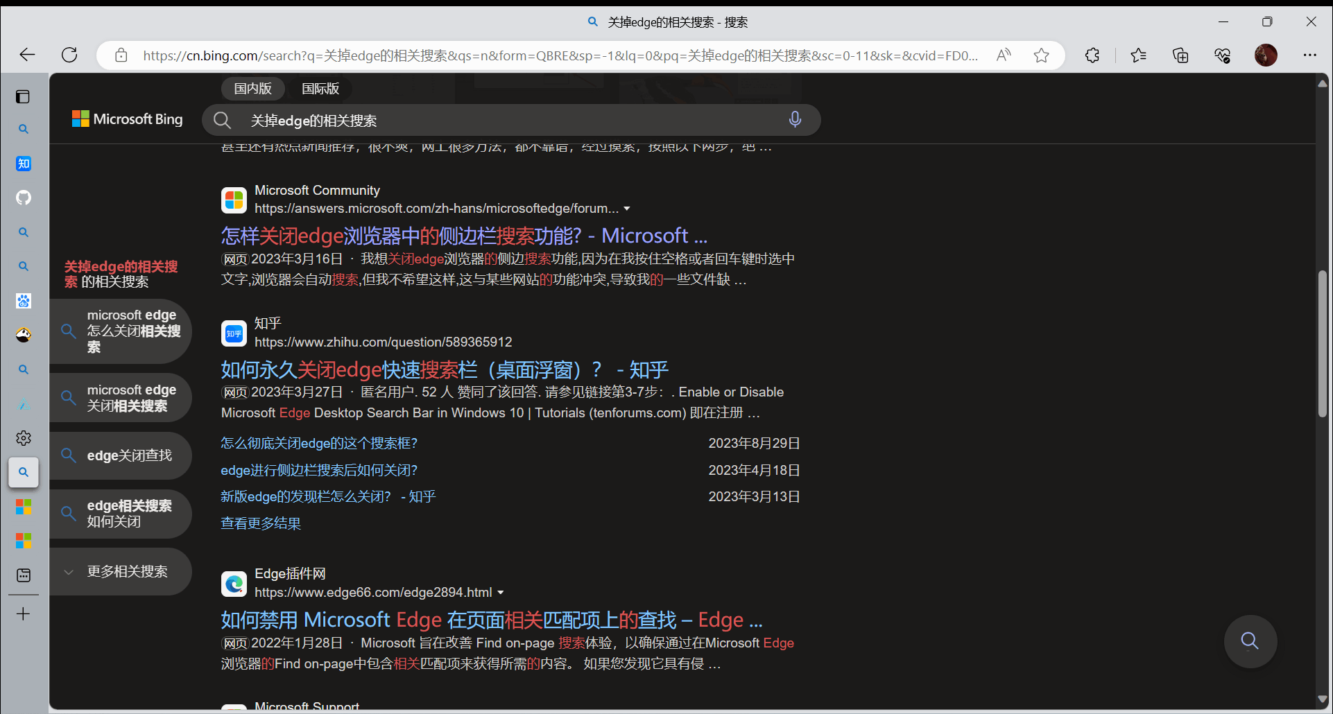Screen dimensions: 1333x714
Task: Click the Microsoft Community result favicon
Action: click(x=234, y=200)
